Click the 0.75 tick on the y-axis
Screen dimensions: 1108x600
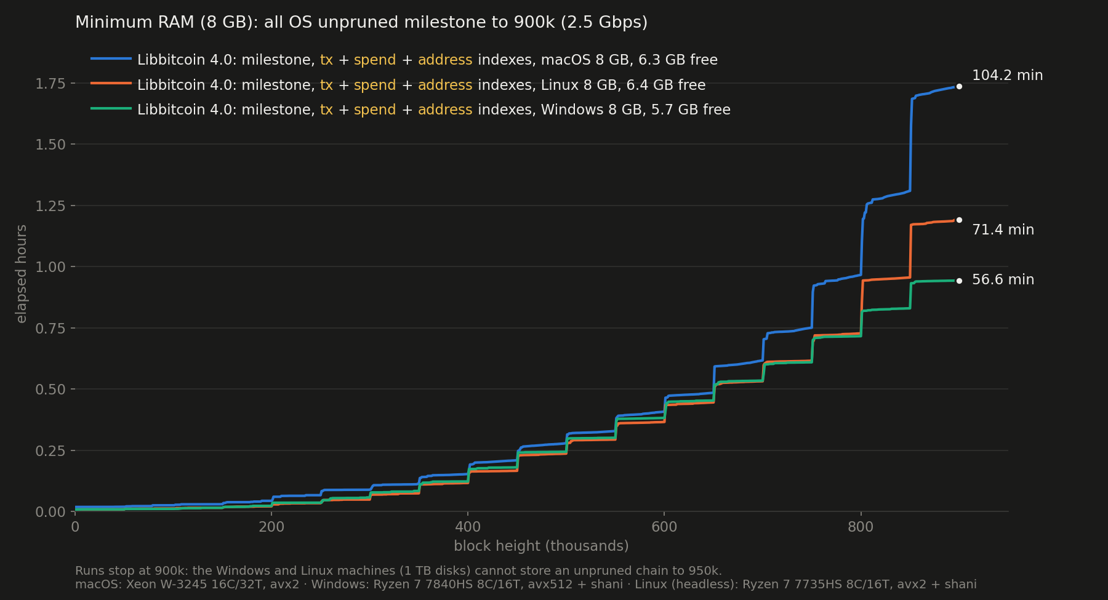tap(50, 328)
